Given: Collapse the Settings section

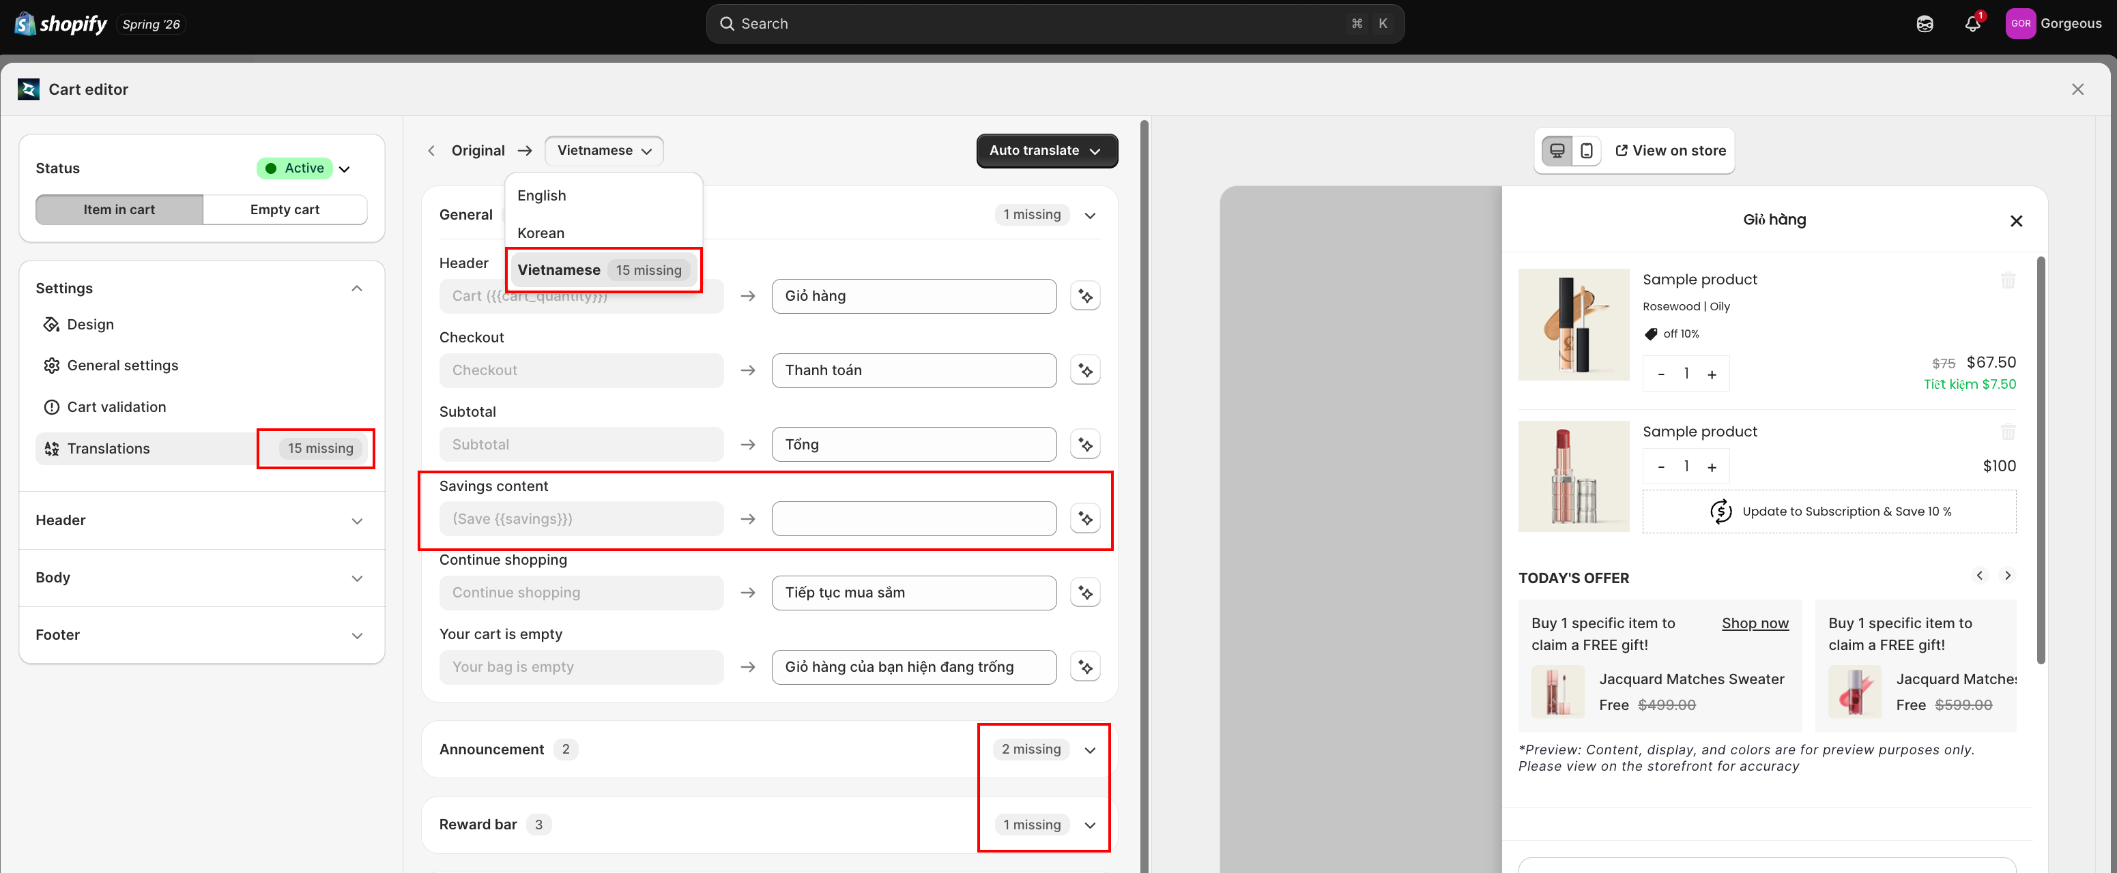Looking at the screenshot, I should (357, 288).
